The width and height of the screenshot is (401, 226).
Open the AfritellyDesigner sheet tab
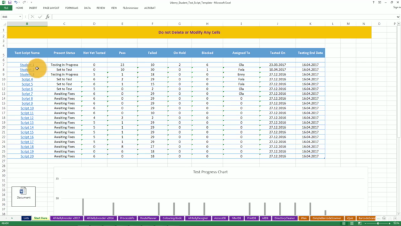point(198,218)
